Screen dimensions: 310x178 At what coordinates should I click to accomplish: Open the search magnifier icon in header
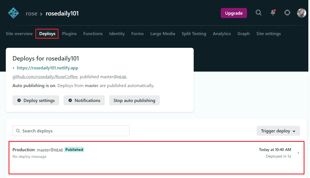258,13
